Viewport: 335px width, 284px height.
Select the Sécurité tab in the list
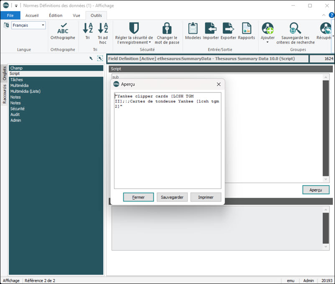point(56,109)
